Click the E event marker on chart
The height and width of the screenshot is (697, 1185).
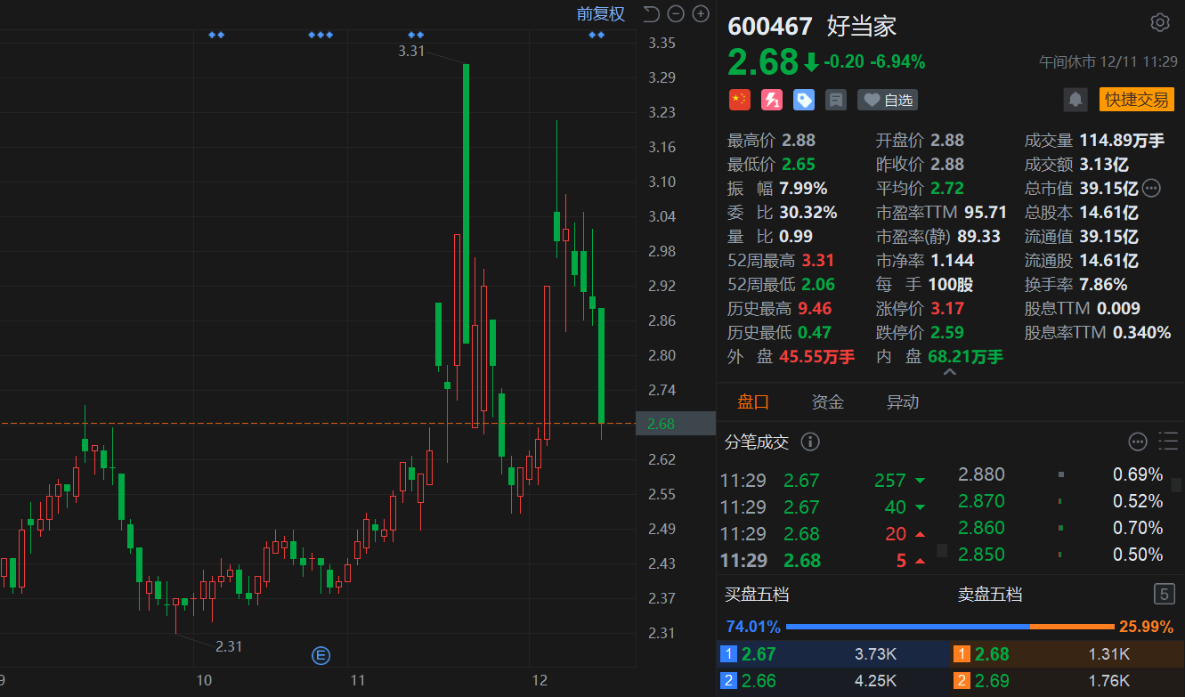321,656
